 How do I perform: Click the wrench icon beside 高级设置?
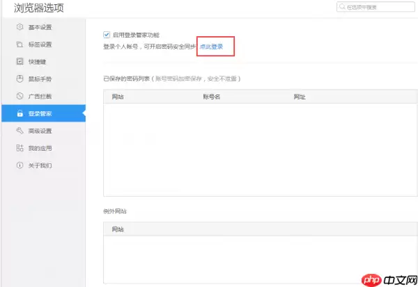tap(20, 131)
